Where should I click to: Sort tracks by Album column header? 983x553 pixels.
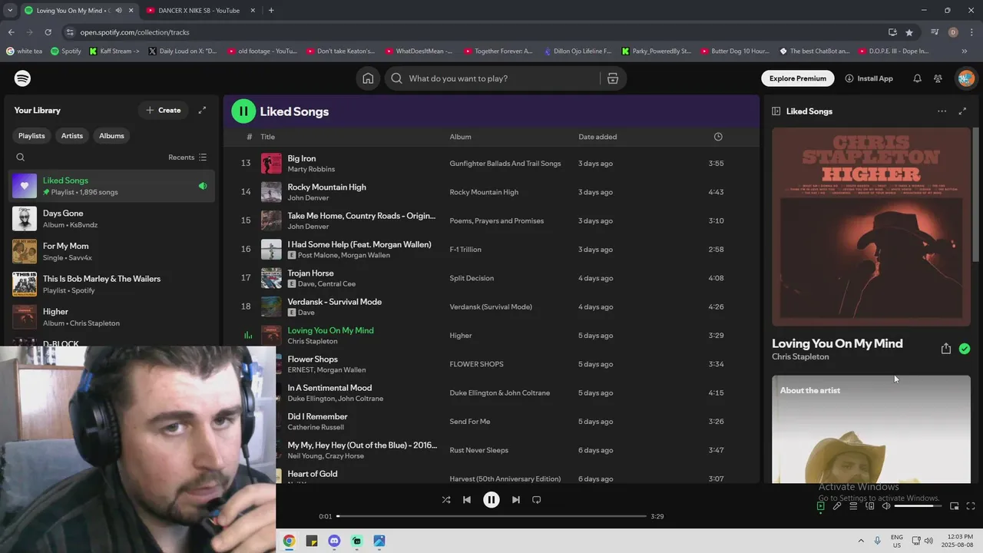(460, 137)
